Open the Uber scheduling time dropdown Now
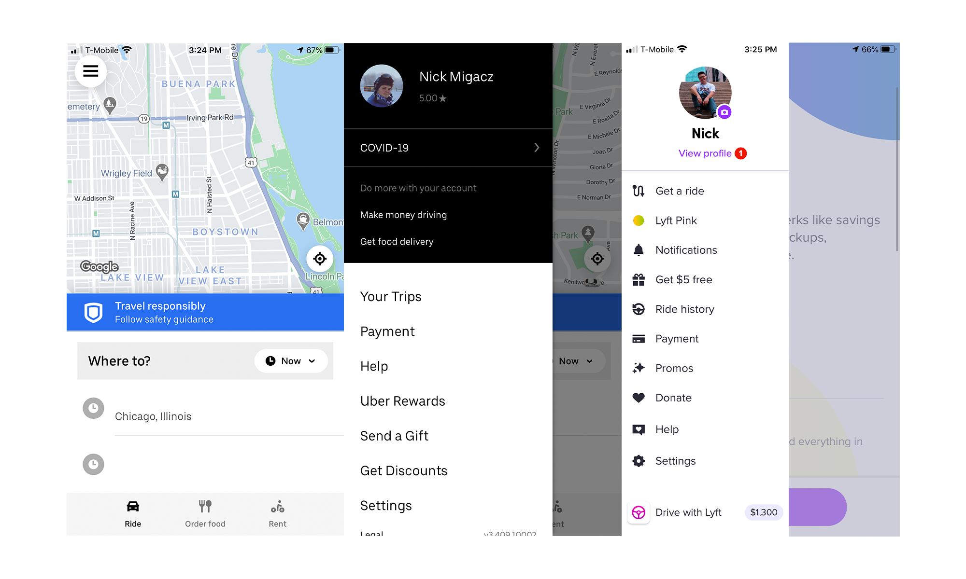 click(290, 360)
